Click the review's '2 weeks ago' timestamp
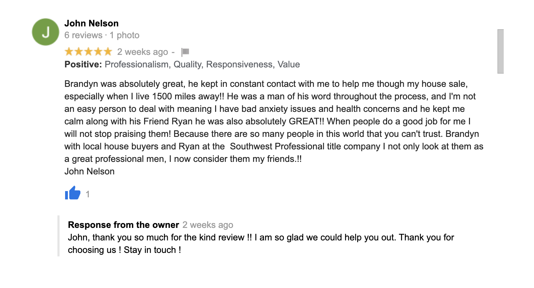Viewport: 534px width, 288px height. point(143,52)
